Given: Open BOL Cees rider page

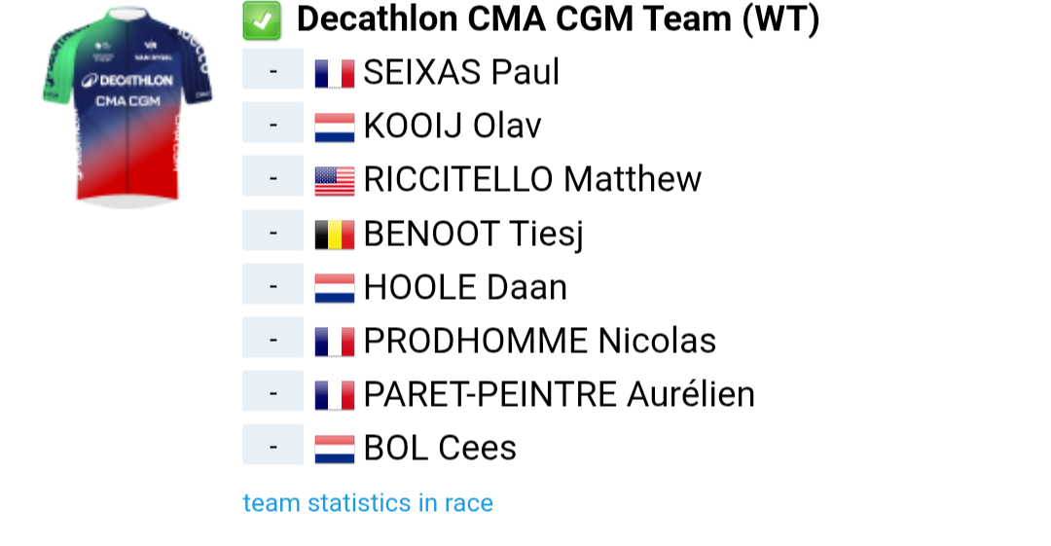Looking at the screenshot, I should pyautogui.click(x=440, y=448).
